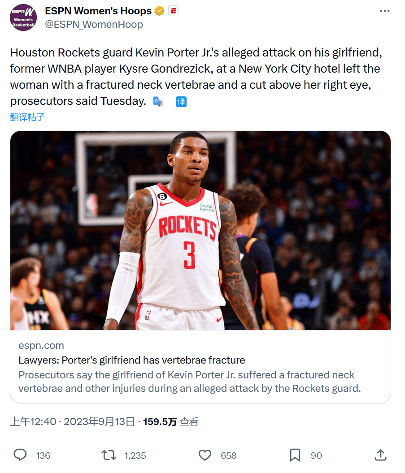Click the article description under the headline
Screen dimensions: 405x473
(x=190, y=381)
